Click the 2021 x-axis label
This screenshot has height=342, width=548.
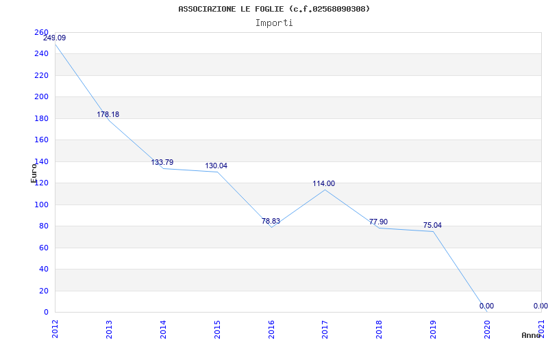click(541, 328)
